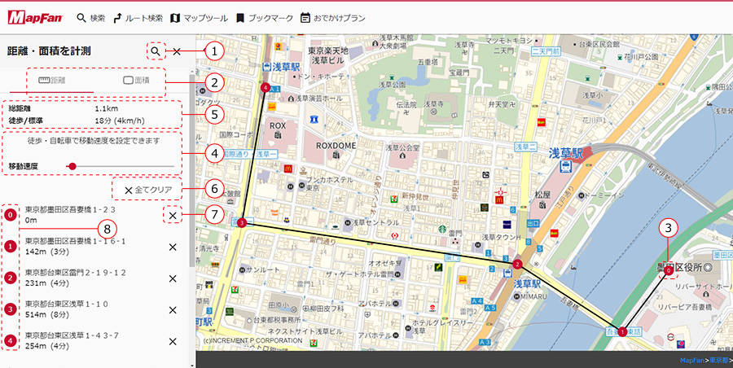Open the 検索 search menu
Viewport: 733px width, 368px height.
pos(90,18)
